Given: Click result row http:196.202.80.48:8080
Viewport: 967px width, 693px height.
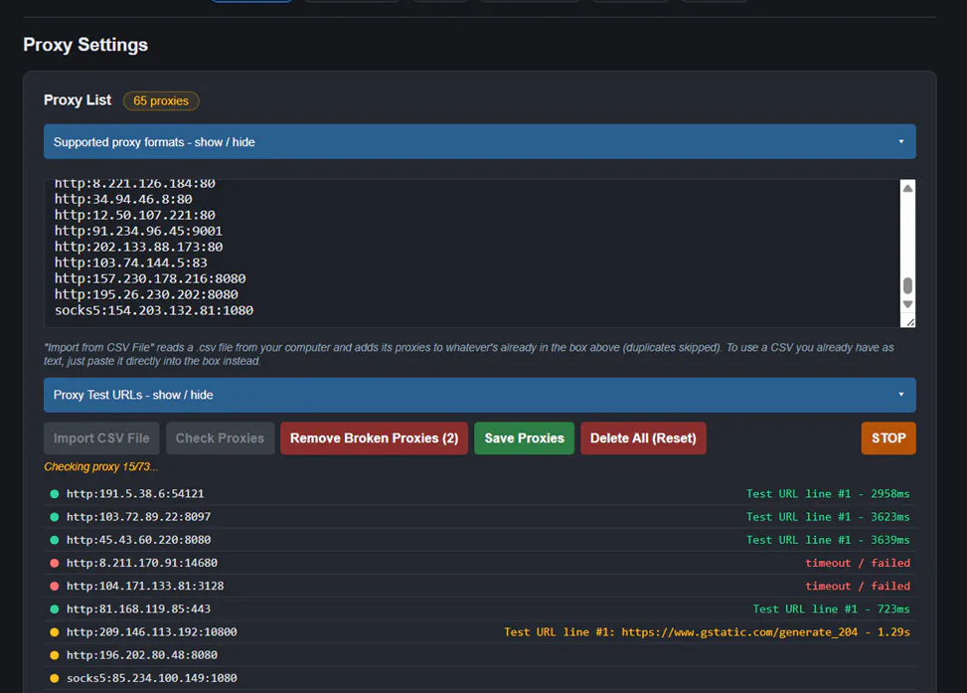Looking at the screenshot, I should (x=479, y=655).
